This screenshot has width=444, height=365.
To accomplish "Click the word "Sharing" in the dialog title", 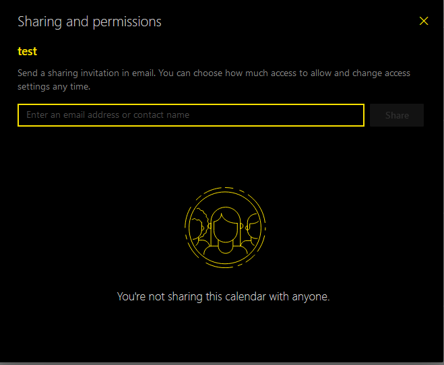I will 40,22.
